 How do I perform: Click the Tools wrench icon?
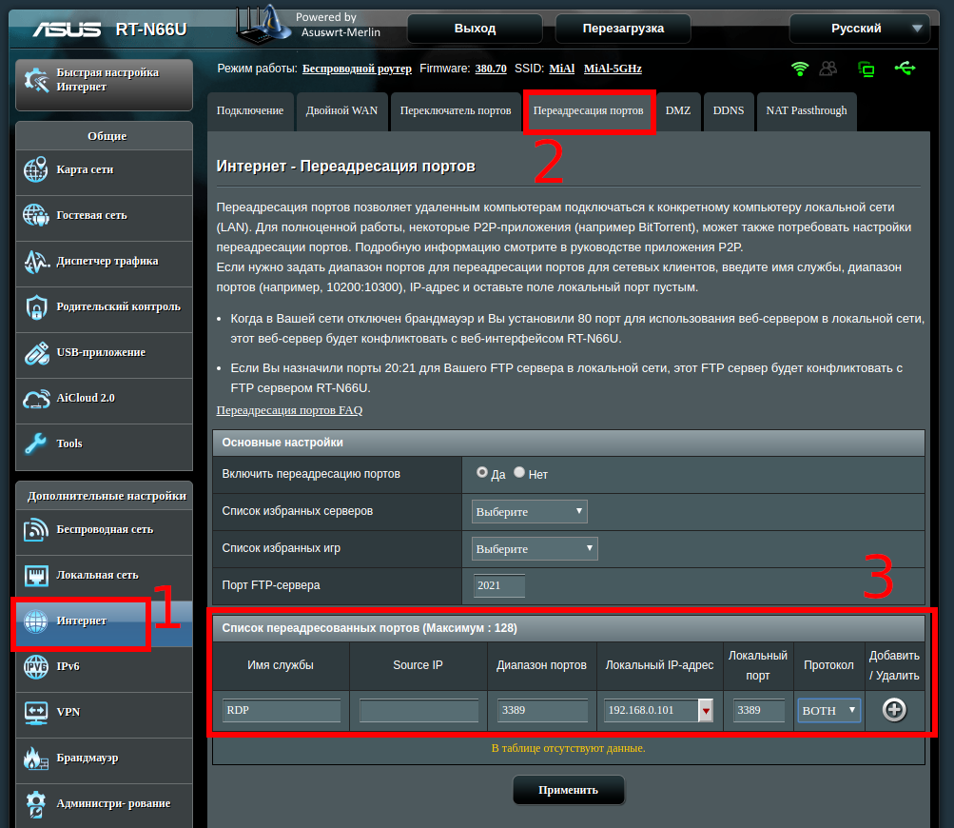(35, 444)
